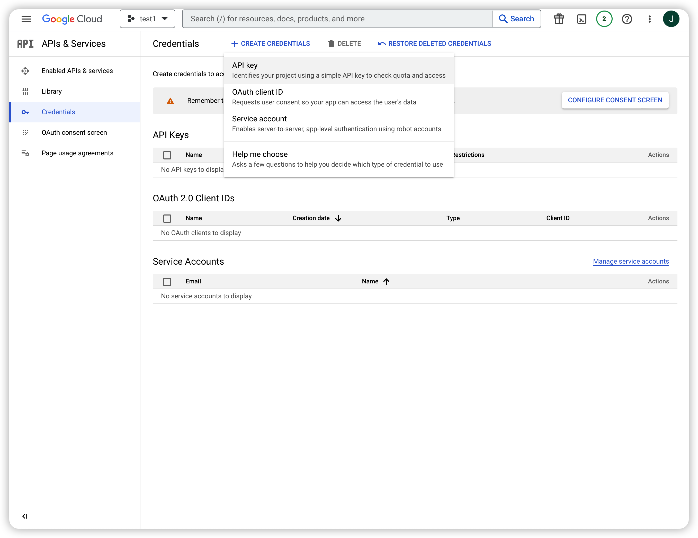The width and height of the screenshot is (698, 538).
Task: Open Page usage agreements sidebar item
Action: coord(75,153)
